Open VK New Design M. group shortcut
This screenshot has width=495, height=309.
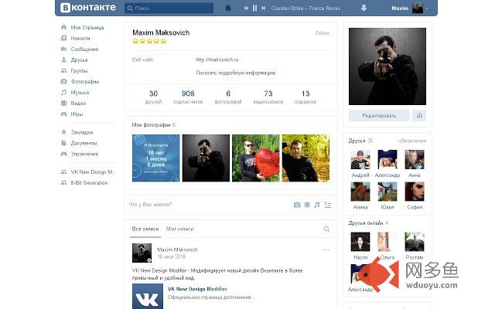(x=91, y=171)
